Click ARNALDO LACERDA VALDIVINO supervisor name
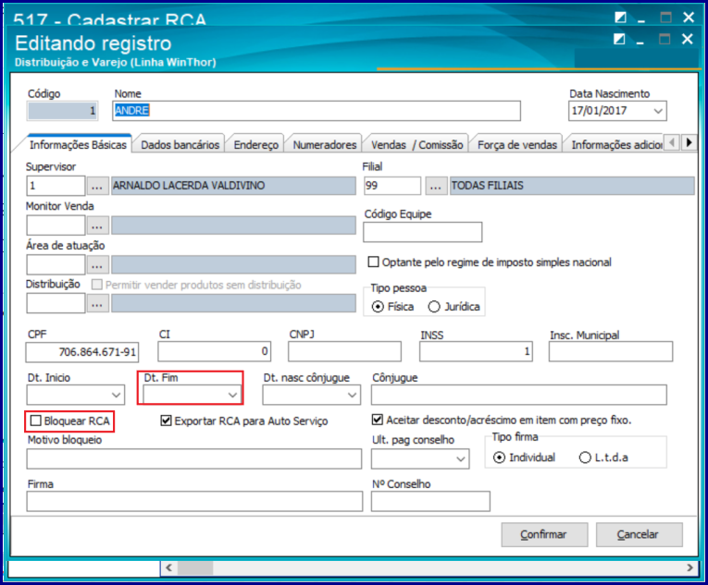 click(x=233, y=186)
